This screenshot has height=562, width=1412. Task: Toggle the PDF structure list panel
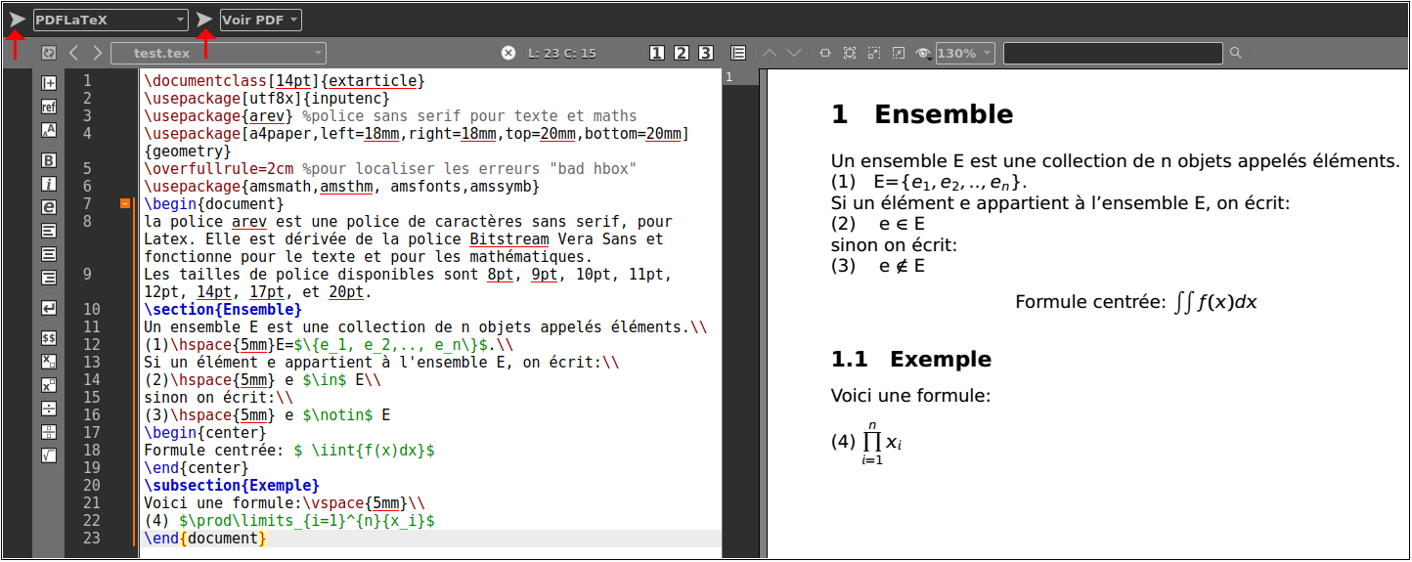[738, 53]
